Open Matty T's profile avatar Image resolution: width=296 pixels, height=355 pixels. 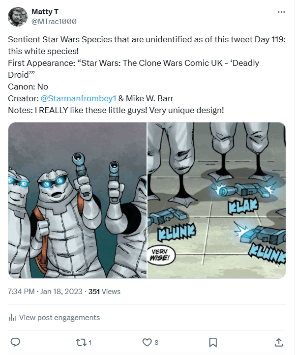coord(18,17)
